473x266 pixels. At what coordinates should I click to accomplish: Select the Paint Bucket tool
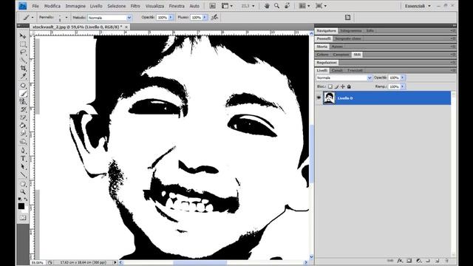tap(23, 126)
